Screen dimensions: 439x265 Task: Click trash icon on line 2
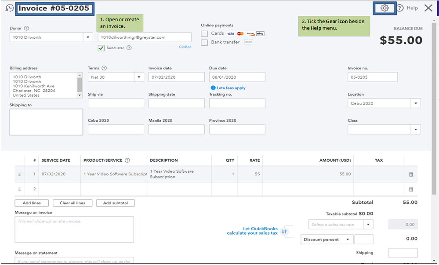pos(411,189)
